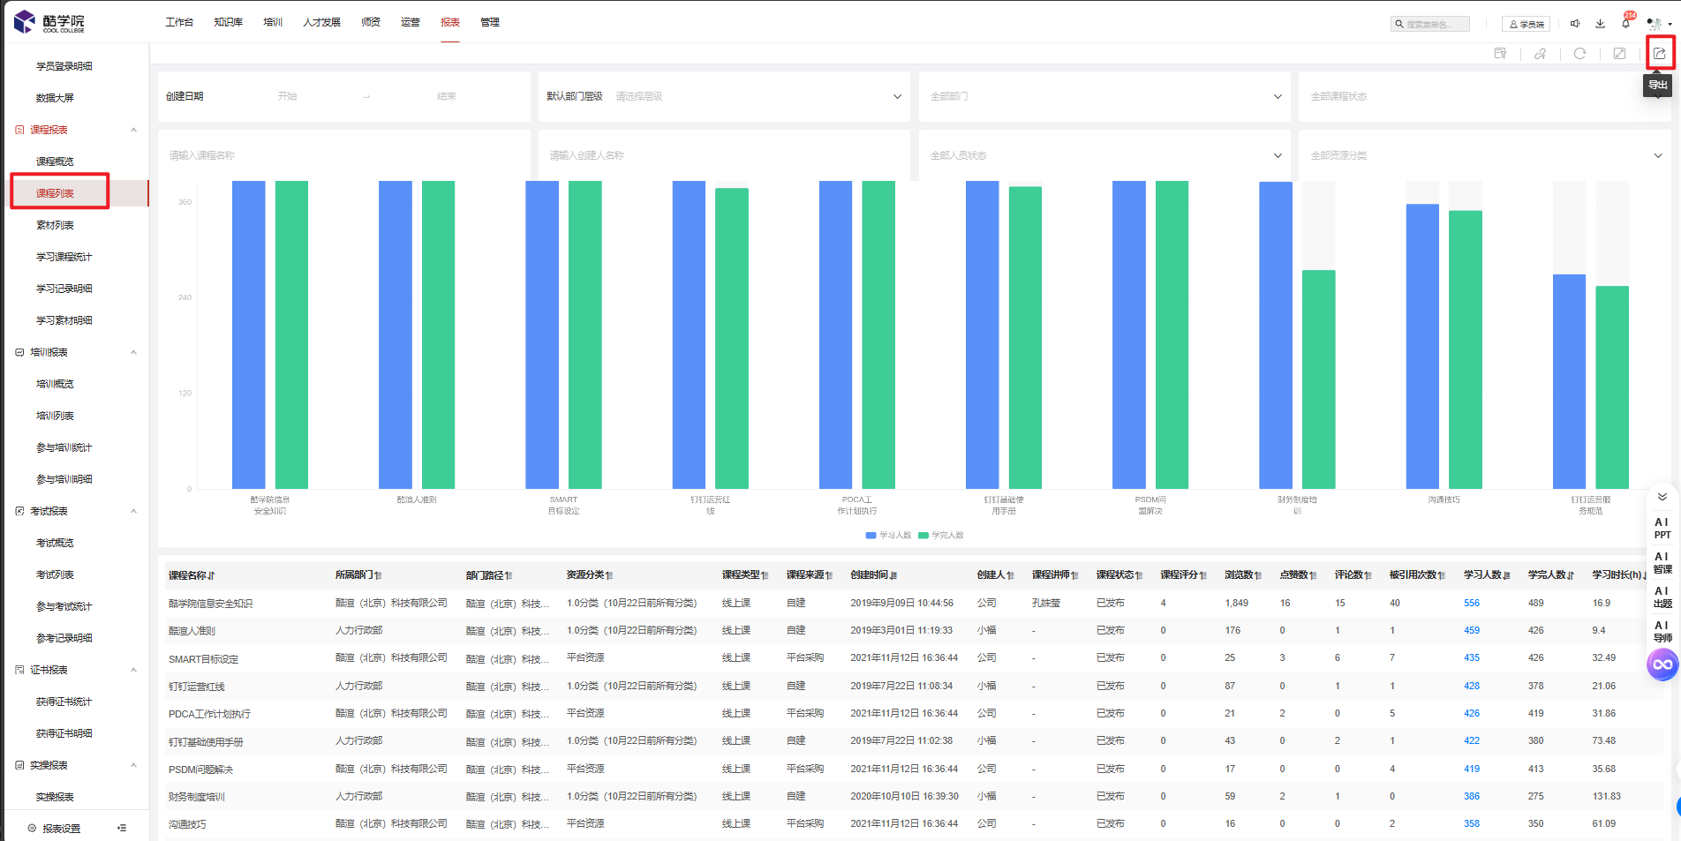This screenshot has height=841, width=1681.
Task: Open the purple infinity AI assistant button
Action: point(1662,665)
